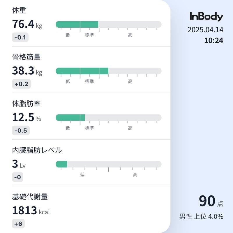Open the 体重 section heading

(19, 10)
